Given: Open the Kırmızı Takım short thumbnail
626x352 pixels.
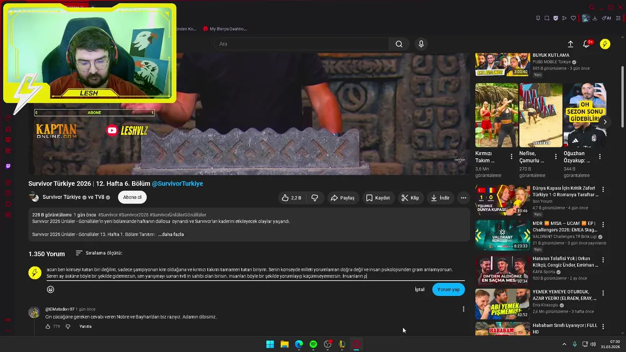Looking at the screenshot, I should click(496, 115).
